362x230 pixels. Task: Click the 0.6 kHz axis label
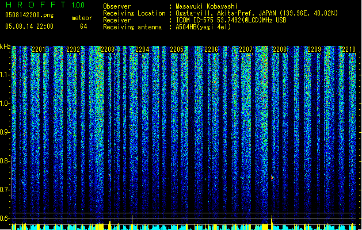tap(5, 218)
